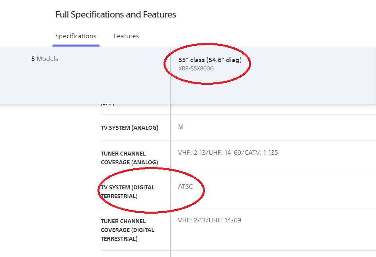
Task: Click the blue underline beneath Specifications
Action: pos(76,45)
